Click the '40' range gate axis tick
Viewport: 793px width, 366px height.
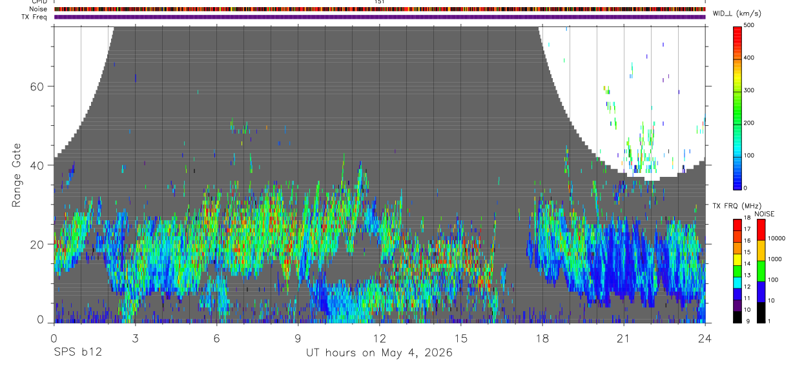[x=37, y=165]
